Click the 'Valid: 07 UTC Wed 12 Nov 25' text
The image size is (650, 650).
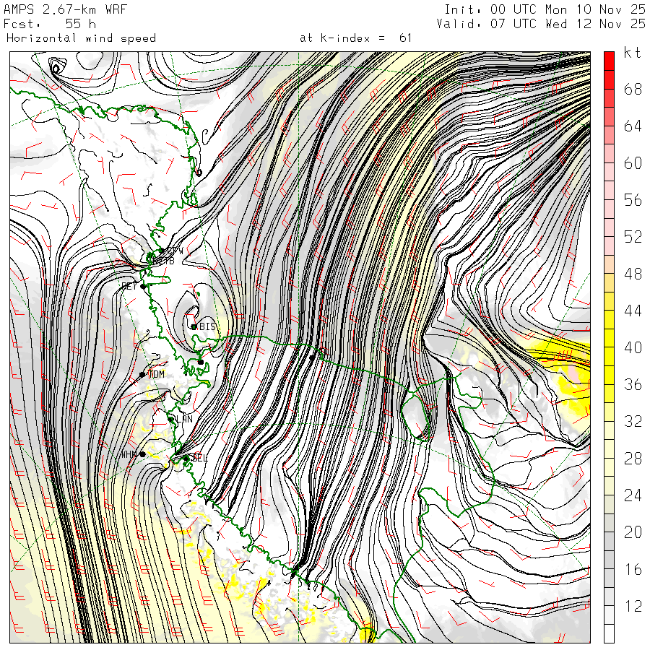tap(541, 24)
